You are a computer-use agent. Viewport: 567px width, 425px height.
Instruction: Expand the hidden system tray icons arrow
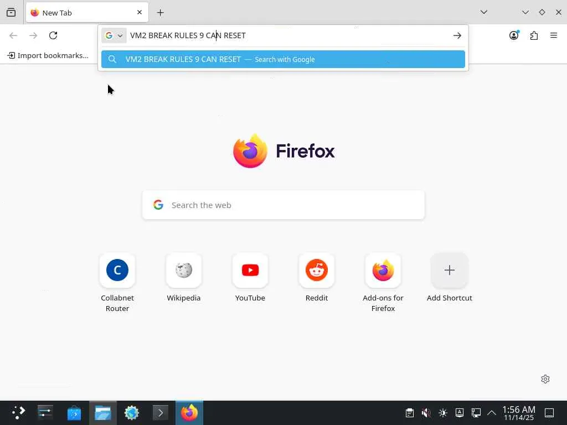coord(492,413)
